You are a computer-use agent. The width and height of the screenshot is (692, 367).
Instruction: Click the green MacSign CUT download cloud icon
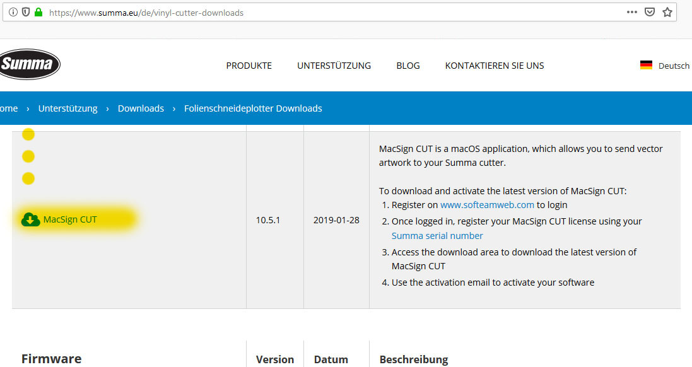tap(30, 219)
